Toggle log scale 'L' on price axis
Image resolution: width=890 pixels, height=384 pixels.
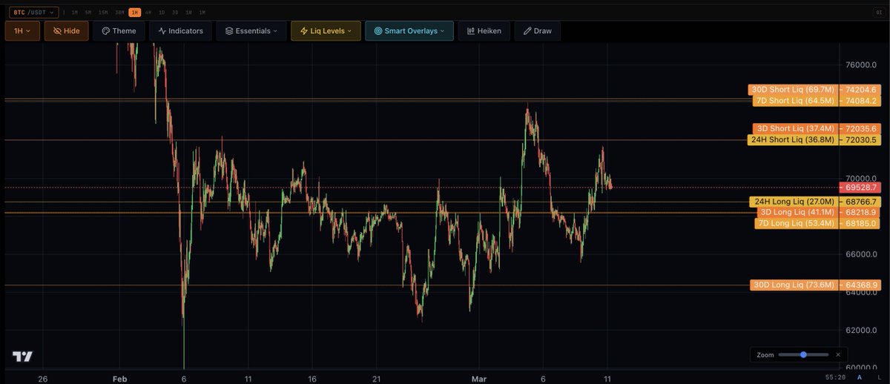tap(880, 377)
